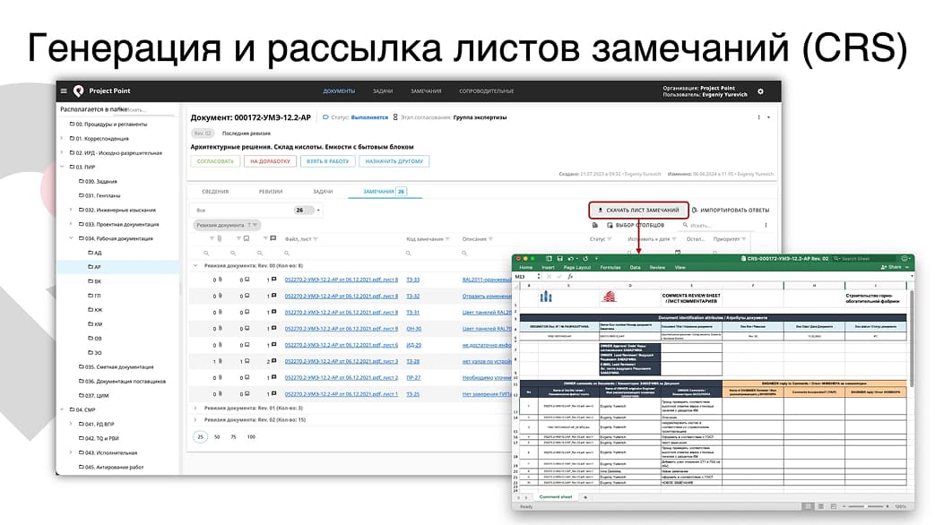Switch to the РЕВИЗИИ tab

(x=271, y=192)
